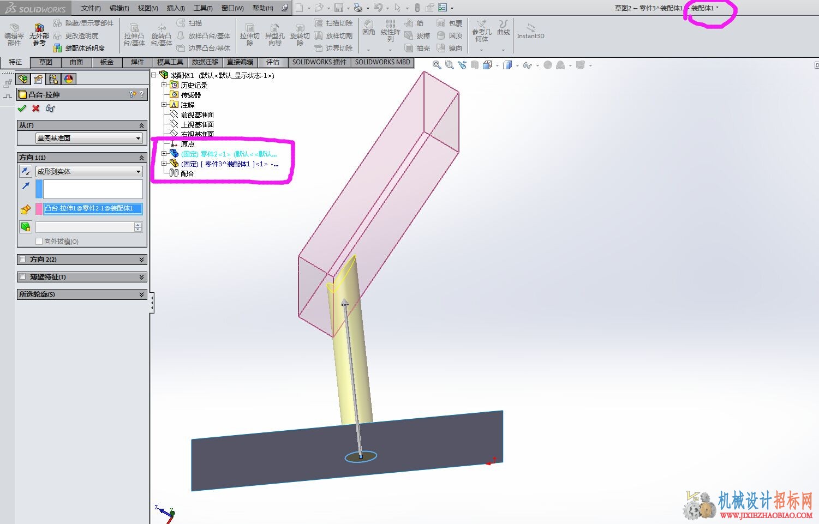Expand the 所选轮廓(S) section
Image resolution: width=819 pixels, height=524 pixels.
pyautogui.click(x=82, y=294)
